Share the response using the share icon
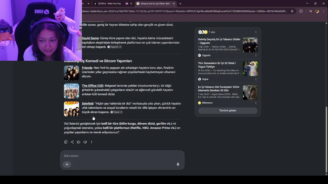 tap(72, 142)
